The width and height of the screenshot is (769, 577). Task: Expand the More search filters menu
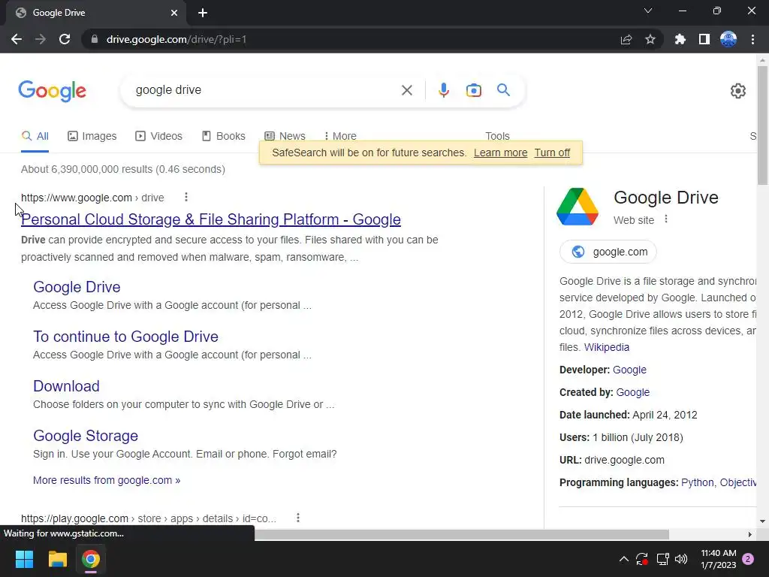coord(340,136)
